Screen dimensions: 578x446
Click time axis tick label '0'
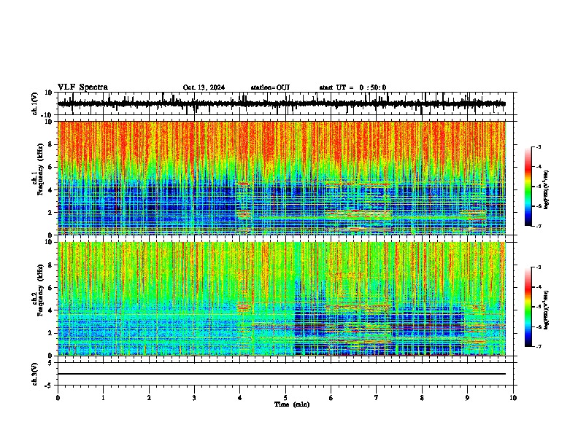pos(58,398)
